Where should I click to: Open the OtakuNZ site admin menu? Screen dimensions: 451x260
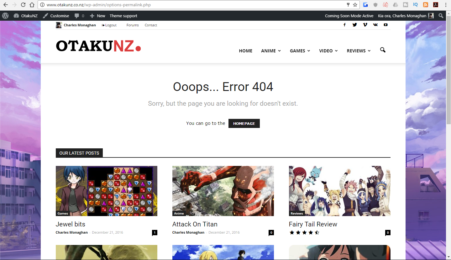point(25,16)
